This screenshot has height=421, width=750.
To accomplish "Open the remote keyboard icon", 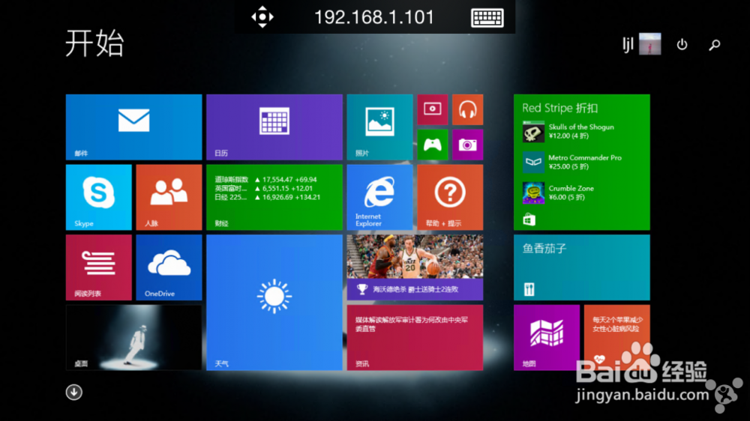I will pos(487,18).
